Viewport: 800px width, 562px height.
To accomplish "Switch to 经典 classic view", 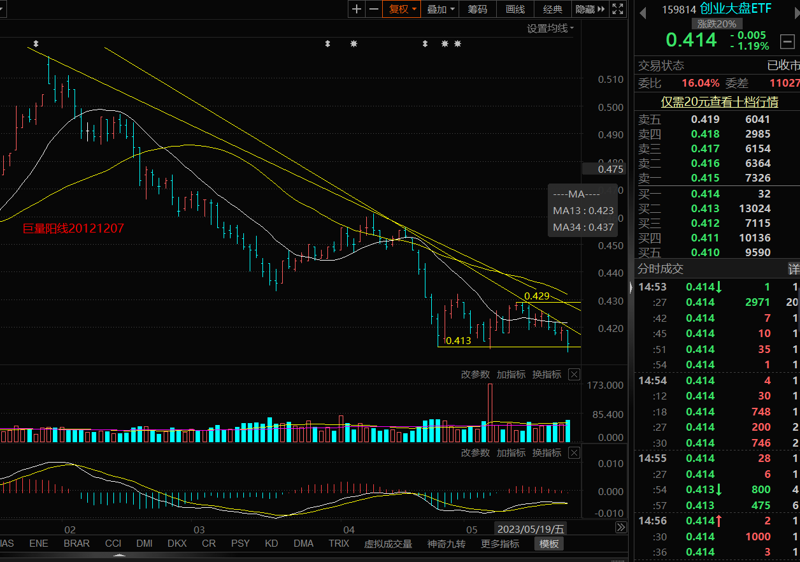I will 553,9.
